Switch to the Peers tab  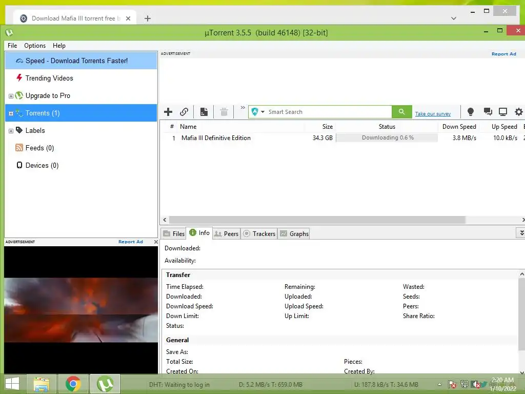point(226,233)
